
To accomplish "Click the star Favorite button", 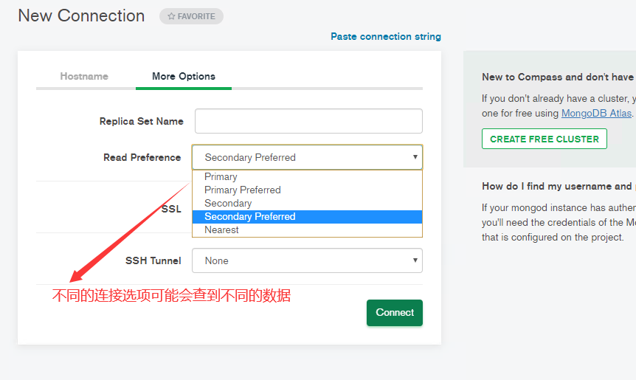I will click(191, 16).
